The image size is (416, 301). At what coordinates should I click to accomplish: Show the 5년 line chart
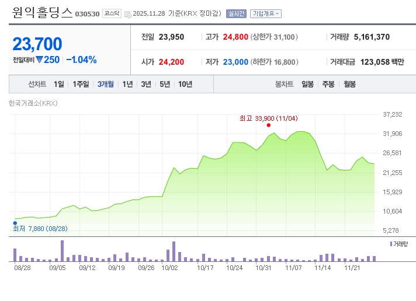(165, 84)
